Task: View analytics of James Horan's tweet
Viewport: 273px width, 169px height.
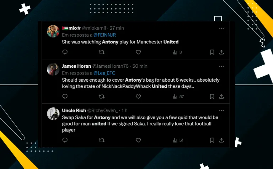Action: (178, 96)
